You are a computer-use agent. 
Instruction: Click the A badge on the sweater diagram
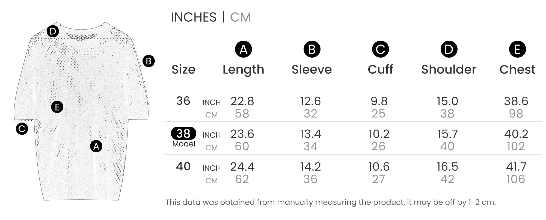tap(96, 146)
